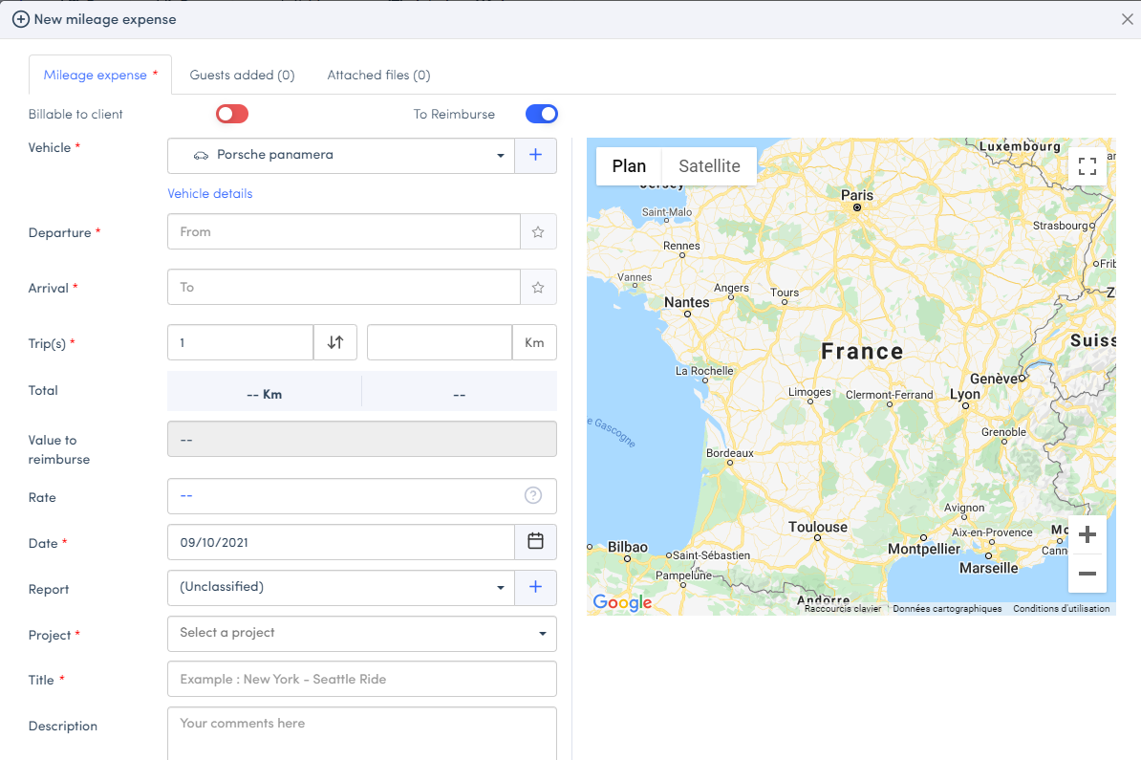Click the star icon beside Departure field
This screenshot has width=1141, height=760.
point(538,231)
